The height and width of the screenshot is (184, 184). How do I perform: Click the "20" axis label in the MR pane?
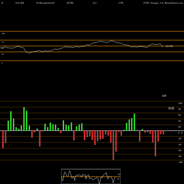[180, 127]
